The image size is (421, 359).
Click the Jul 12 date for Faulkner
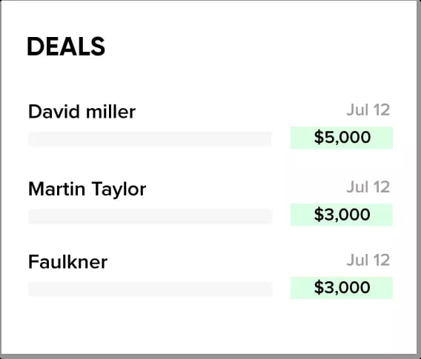(368, 260)
